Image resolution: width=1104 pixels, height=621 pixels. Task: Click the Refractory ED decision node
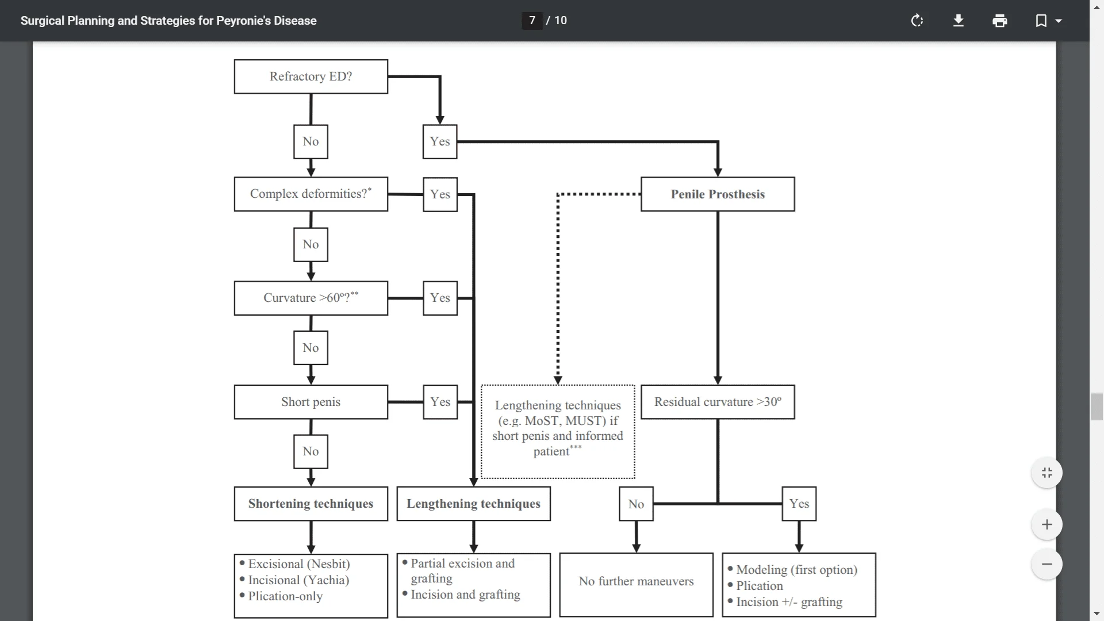[311, 76]
